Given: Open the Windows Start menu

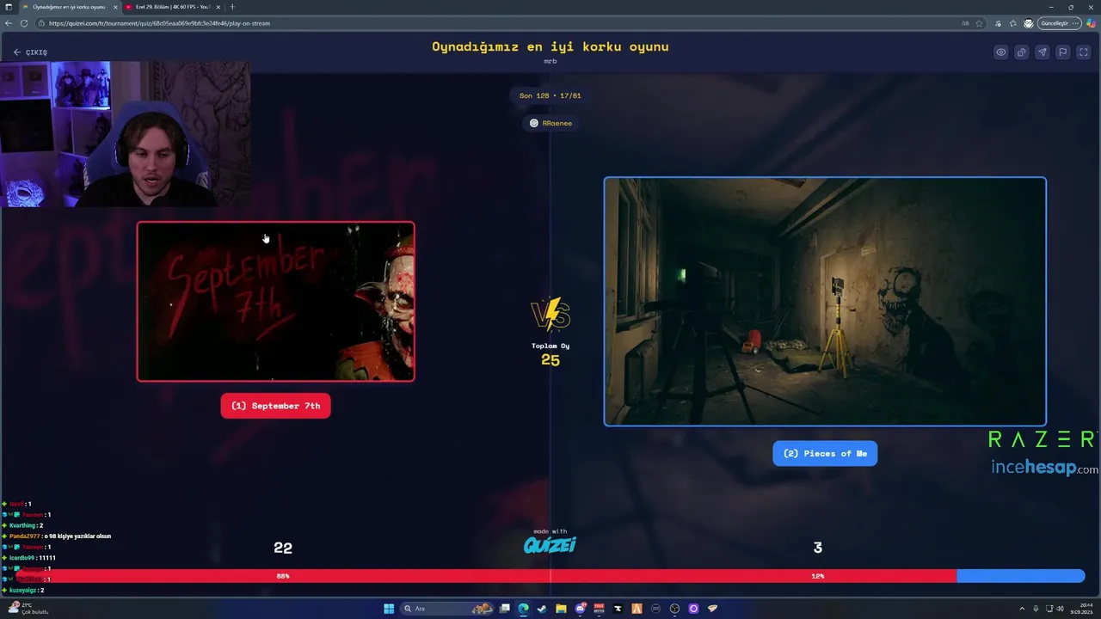Looking at the screenshot, I should click(x=389, y=609).
